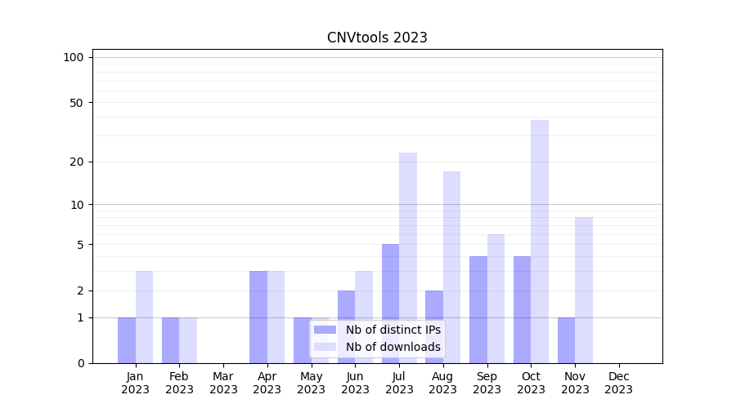Select the April distinct IPs bar
Screen dimensions: 736x408
(x=258, y=317)
